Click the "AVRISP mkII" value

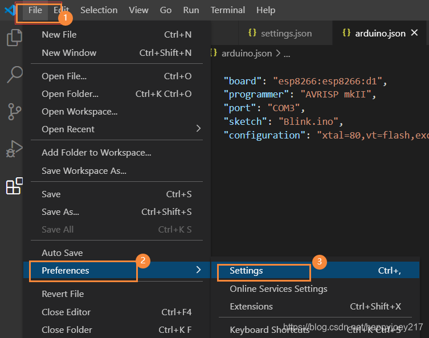point(336,95)
